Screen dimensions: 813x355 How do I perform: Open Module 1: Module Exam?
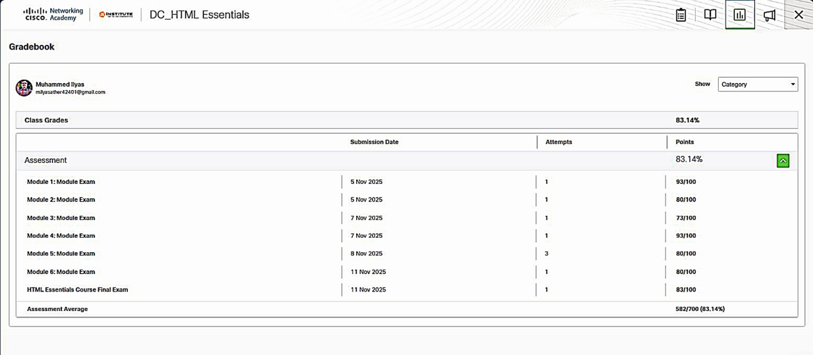tap(61, 182)
